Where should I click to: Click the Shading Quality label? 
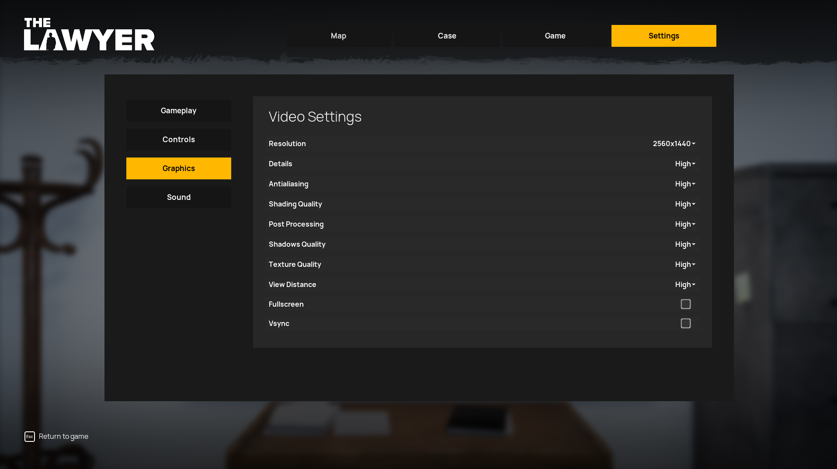pyautogui.click(x=295, y=204)
